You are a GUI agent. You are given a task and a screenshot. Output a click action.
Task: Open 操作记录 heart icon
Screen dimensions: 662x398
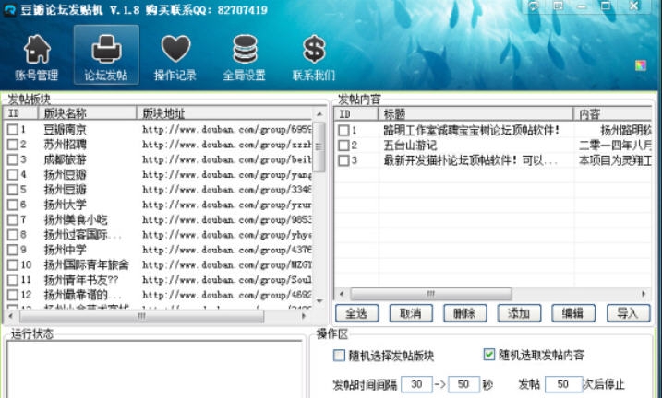click(175, 49)
